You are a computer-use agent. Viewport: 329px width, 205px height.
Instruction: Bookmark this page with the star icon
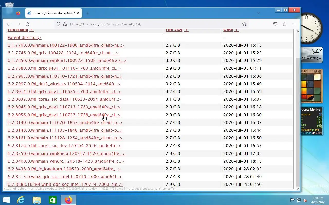pyautogui.click(x=244, y=24)
